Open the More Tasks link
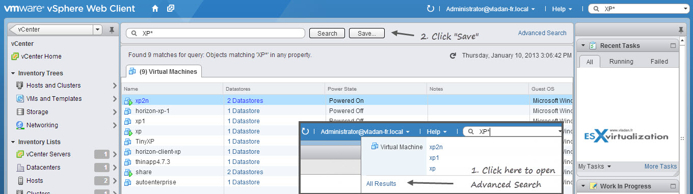 click(x=660, y=167)
